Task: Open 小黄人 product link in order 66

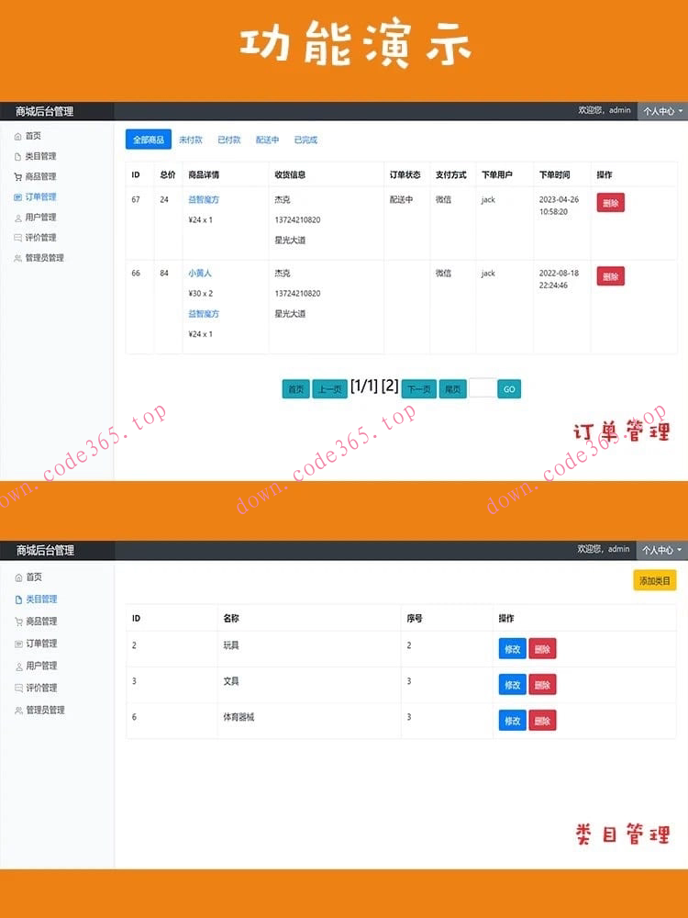Action: 200,273
